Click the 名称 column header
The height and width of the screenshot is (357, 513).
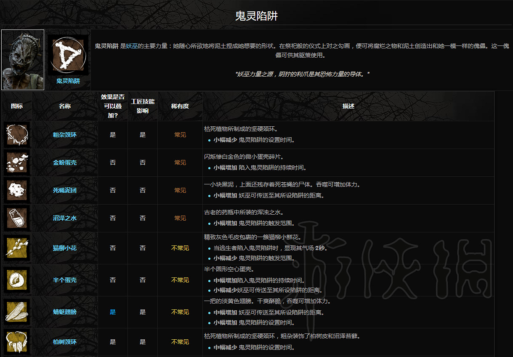64,106
